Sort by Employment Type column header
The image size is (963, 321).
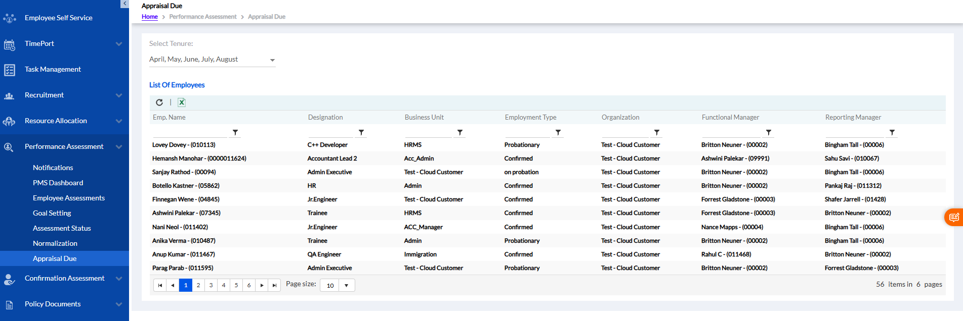[530, 117]
